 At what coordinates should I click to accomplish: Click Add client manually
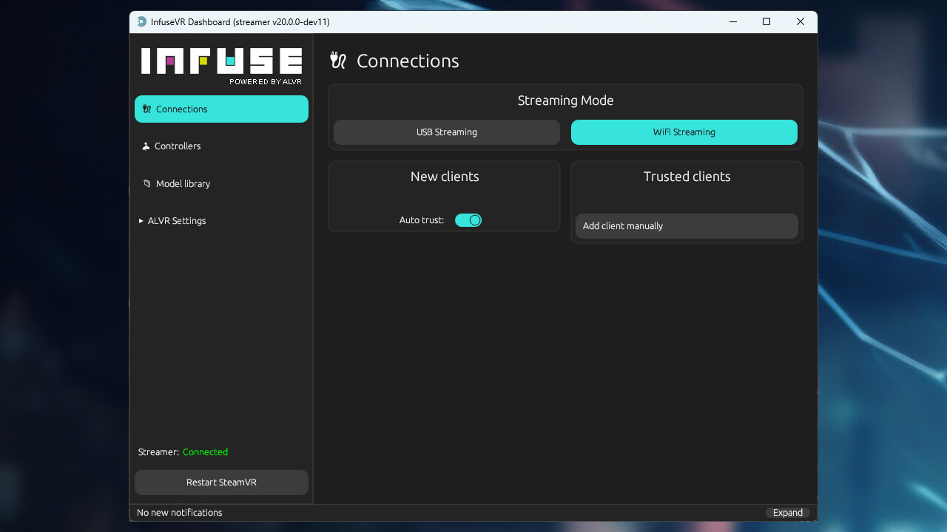[x=686, y=226]
